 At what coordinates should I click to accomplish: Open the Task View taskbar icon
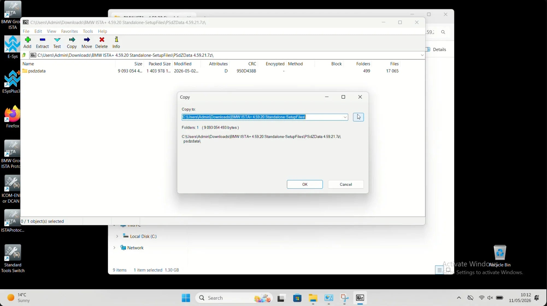[281, 298]
